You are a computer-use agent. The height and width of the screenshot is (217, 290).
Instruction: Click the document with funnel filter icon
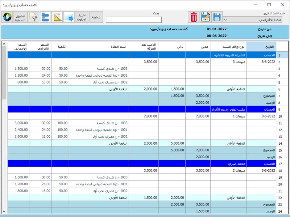click(34, 17)
